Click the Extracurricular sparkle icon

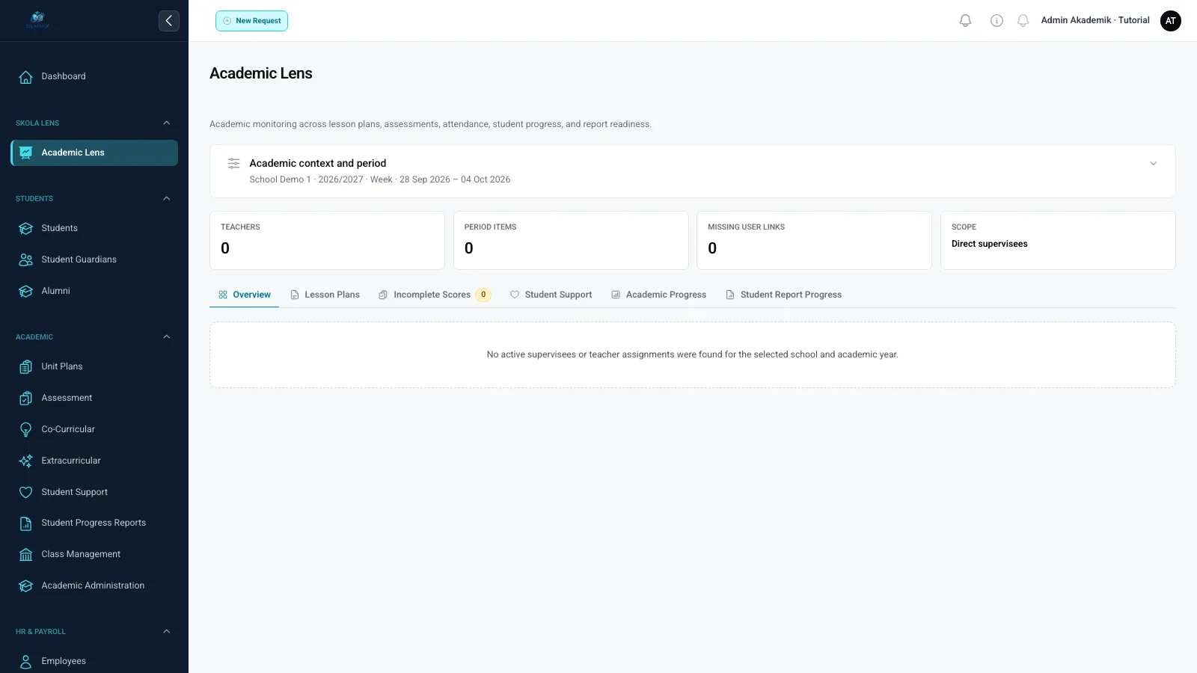pyautogui.click(x=25, y=461)
